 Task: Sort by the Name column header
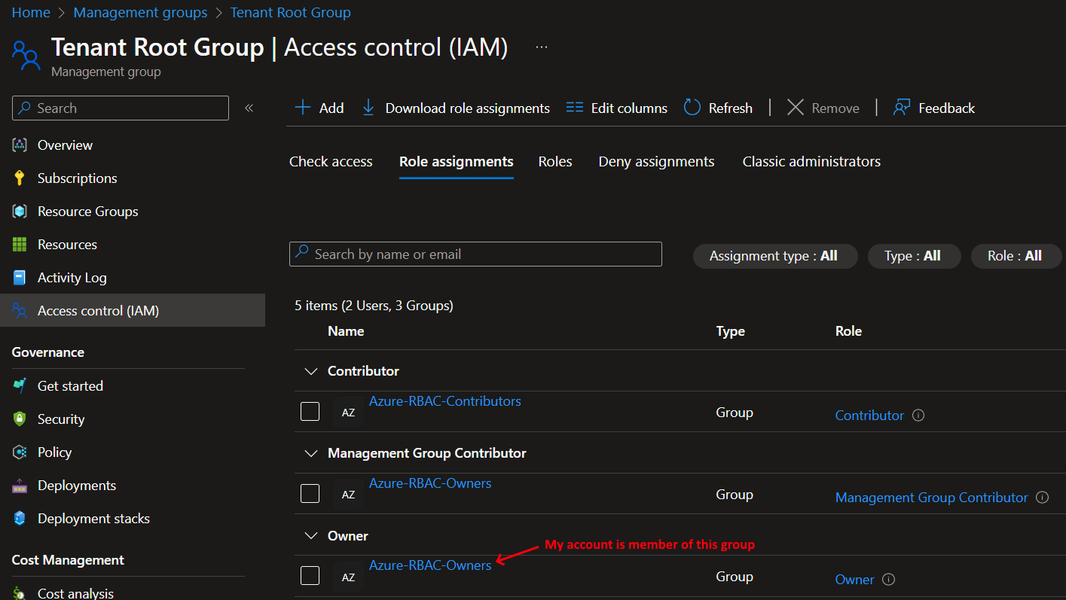[346, 331]
